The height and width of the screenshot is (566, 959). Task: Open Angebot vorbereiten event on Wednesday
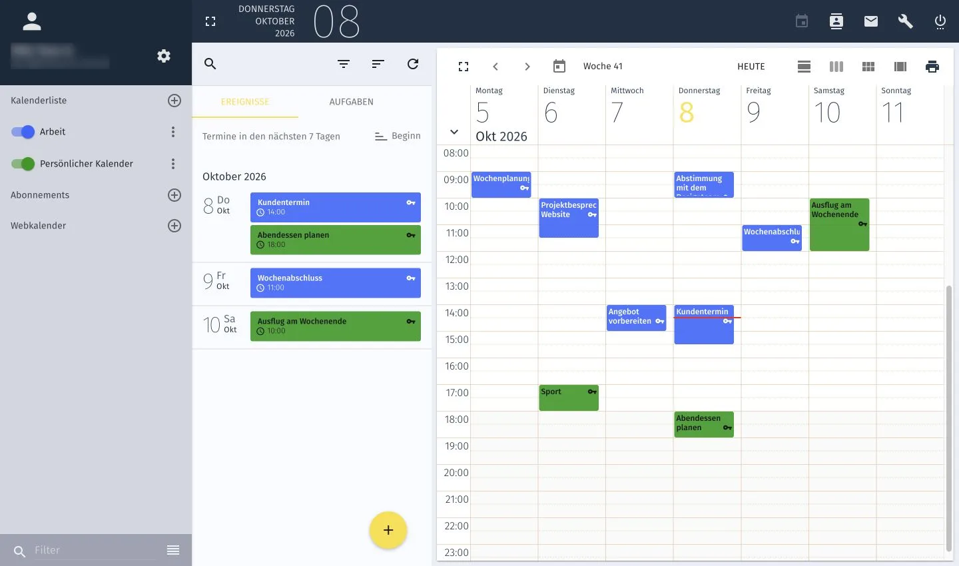tap(636, 318)
